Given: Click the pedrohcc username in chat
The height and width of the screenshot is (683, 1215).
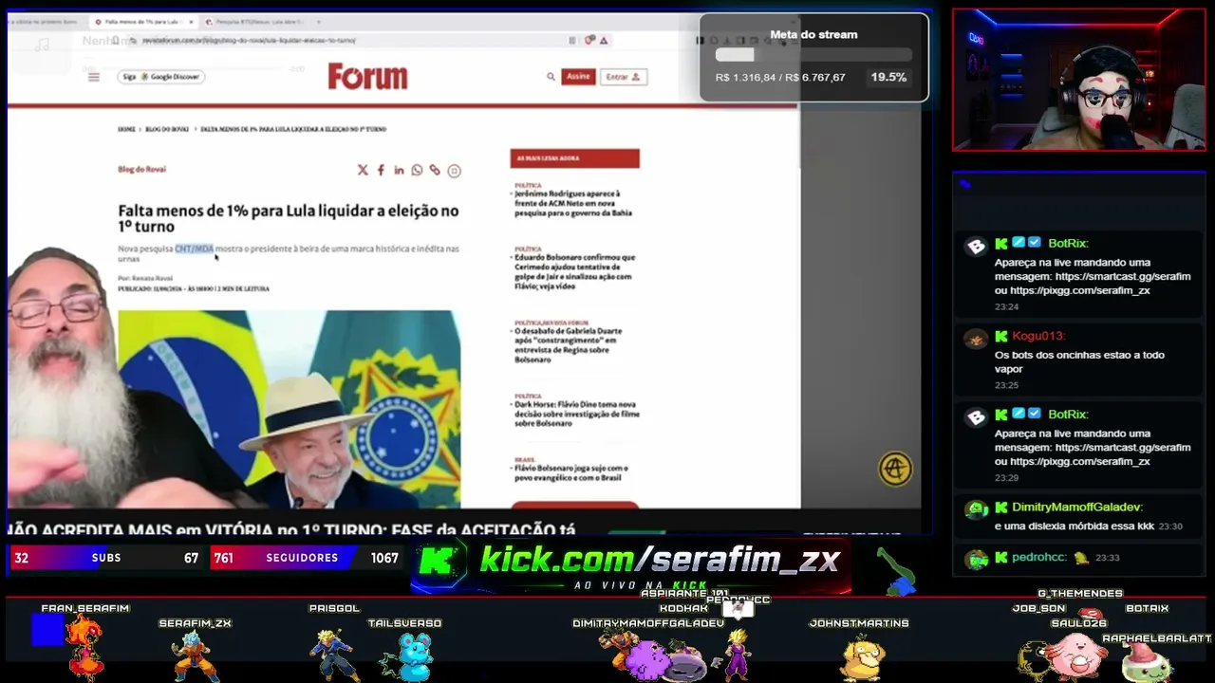Looking at the screenshot, I should pyautogui.click(x=1039, y=558).
